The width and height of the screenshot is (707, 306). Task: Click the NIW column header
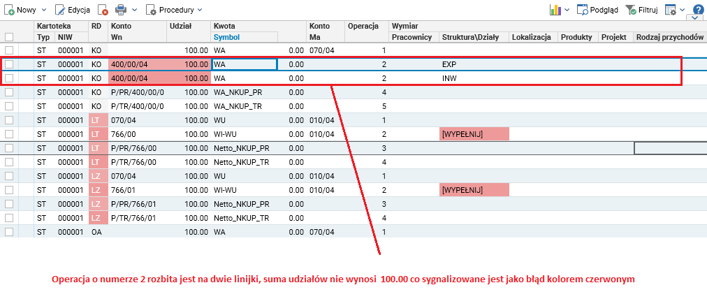[71, 38]
